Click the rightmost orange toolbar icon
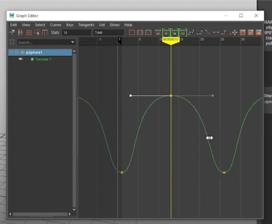The width and height of the screenshot is (272, 224). click(x=259, y=32)
